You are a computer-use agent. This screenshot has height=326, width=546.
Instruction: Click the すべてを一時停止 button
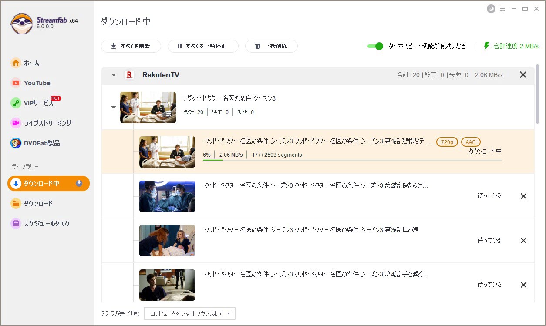pos(203,46)
